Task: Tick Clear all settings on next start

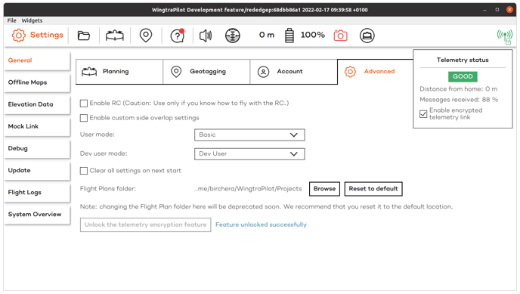Action: [x=84, y=171]
